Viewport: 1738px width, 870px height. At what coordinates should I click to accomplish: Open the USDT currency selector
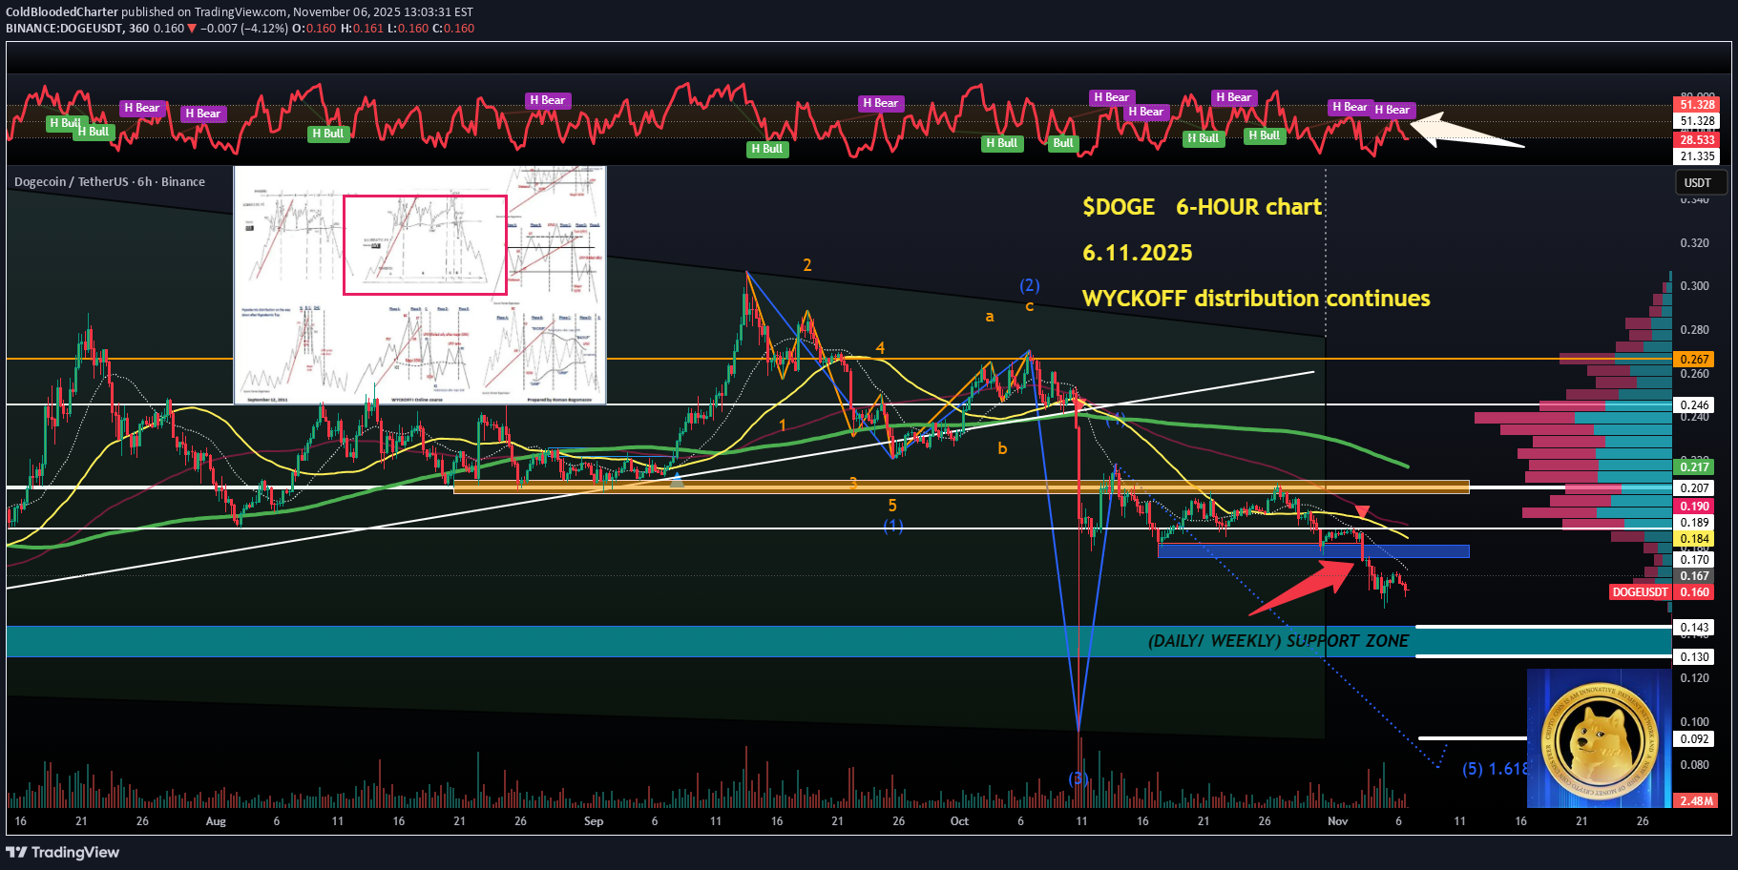pos(1697,182)
